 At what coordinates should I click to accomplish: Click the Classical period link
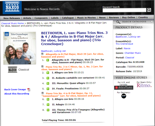coord(130,58)
